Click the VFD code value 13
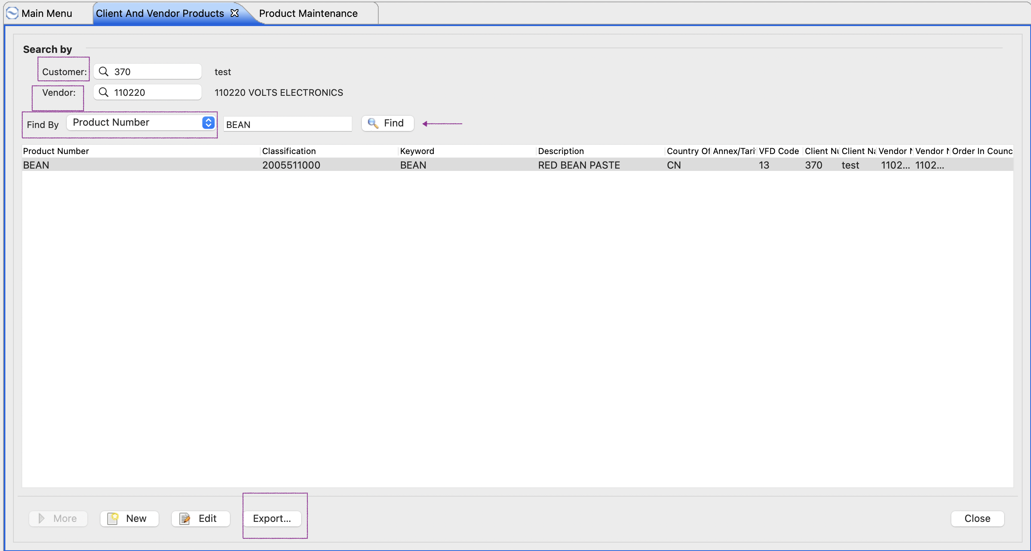 pyautogui.click(x=763, y=165)
